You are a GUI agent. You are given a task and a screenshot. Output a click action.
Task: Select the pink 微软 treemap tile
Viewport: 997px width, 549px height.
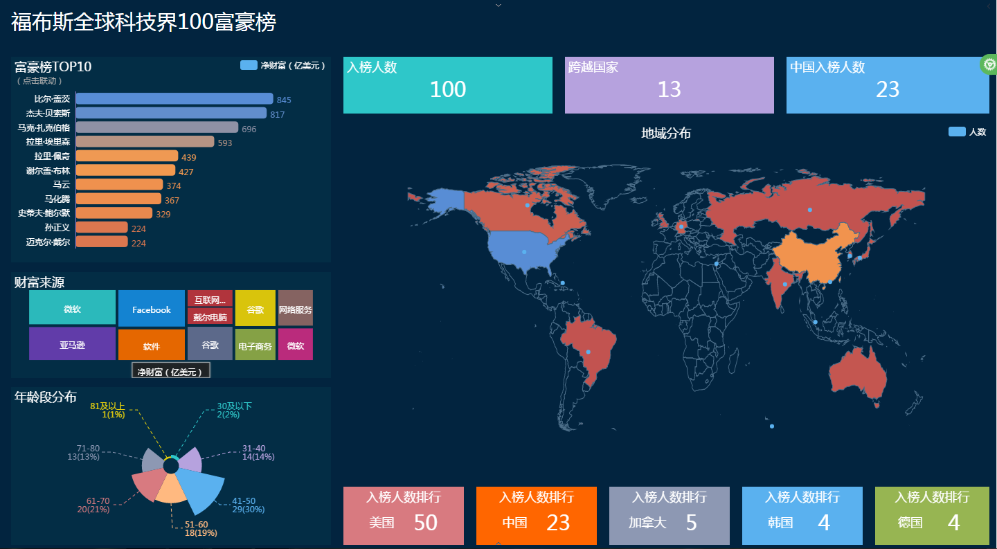point(296,345)
